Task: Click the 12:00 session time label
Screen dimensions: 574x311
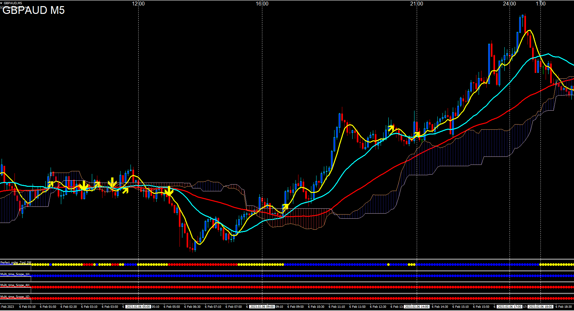Action: pyautogui.click(x=138, y=4)
